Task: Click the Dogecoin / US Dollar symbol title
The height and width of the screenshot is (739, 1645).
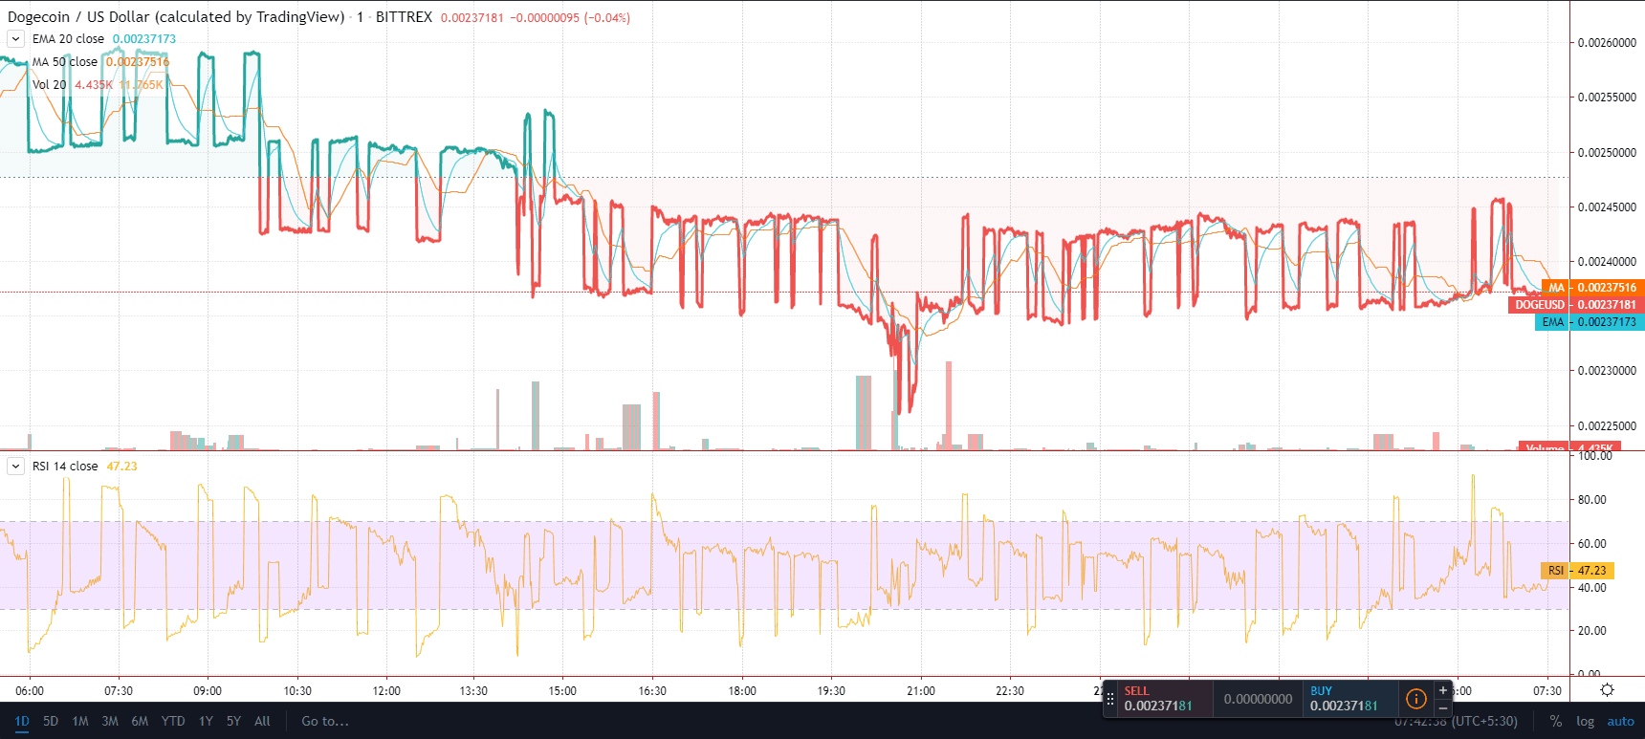Action: coord(176,17)
